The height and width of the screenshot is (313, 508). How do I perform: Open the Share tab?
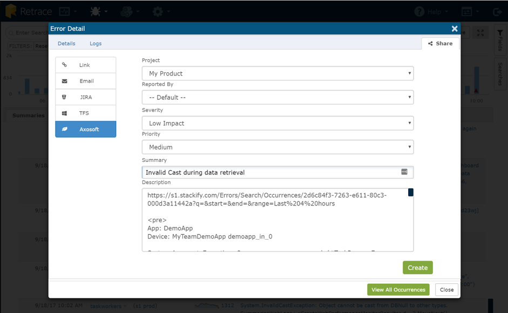point(440,44)
